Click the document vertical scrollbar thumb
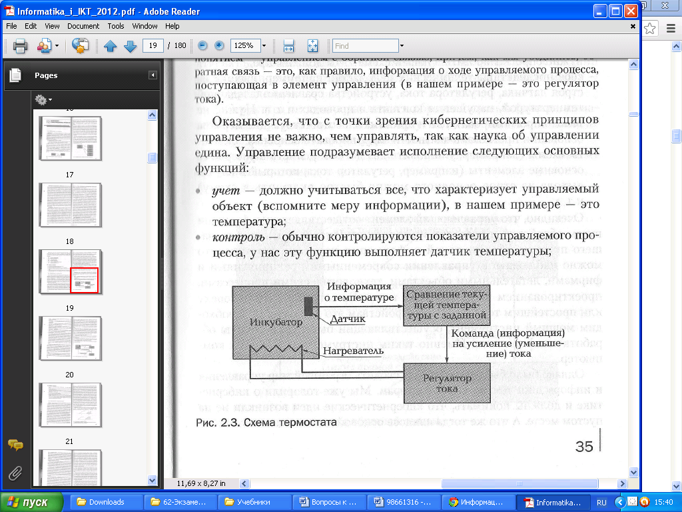The height and width of the screenshot is (512, 682). [x=634, y=115]
